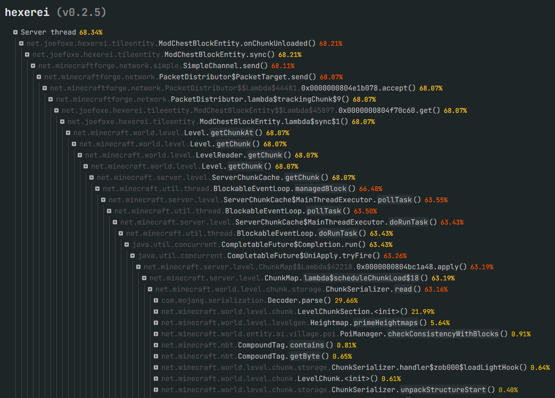Collapse the ServerChunkCache.getChunk() node
The height and width of the screenshot is (398, 555).
click(x=92, y=178)
